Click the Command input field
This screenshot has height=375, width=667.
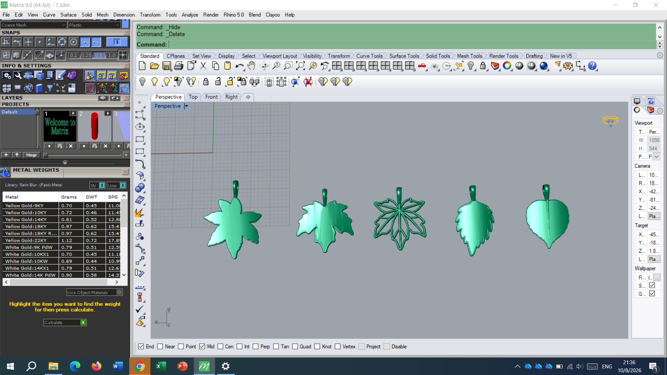[x=412, y=44]
